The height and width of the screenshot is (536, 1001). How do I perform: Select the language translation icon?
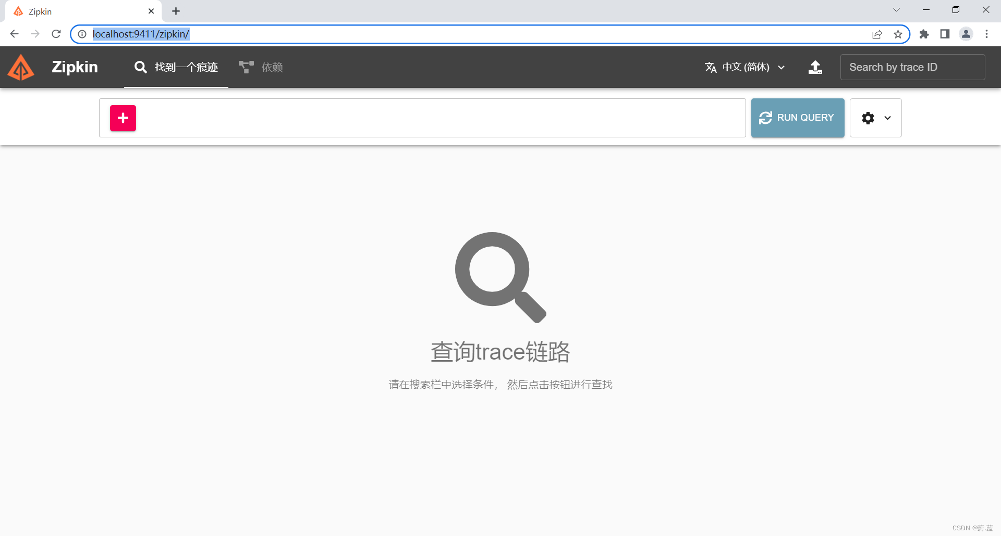click(x=711, y=67)
